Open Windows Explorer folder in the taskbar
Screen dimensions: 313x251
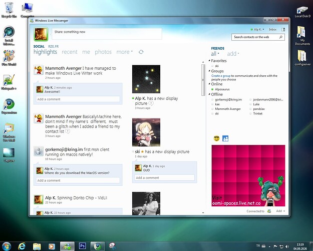point(37,246)
